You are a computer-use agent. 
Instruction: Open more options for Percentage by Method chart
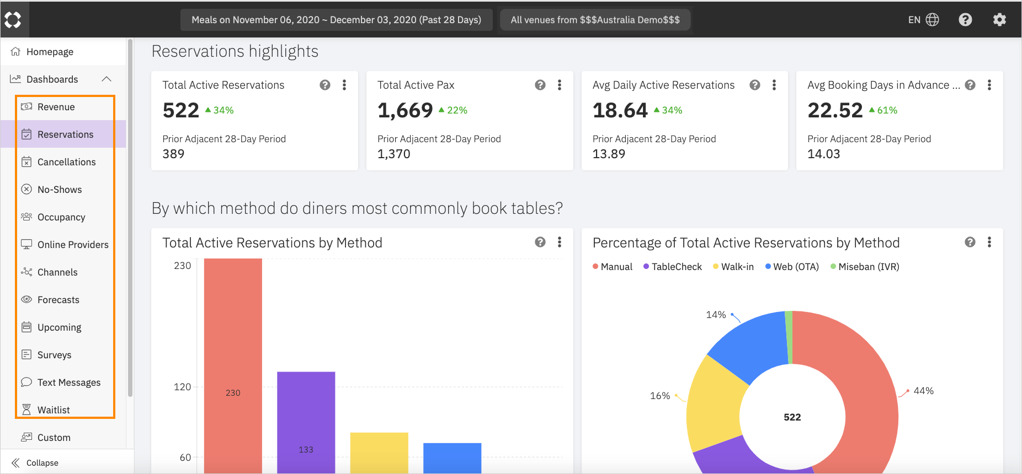[989, 242]
